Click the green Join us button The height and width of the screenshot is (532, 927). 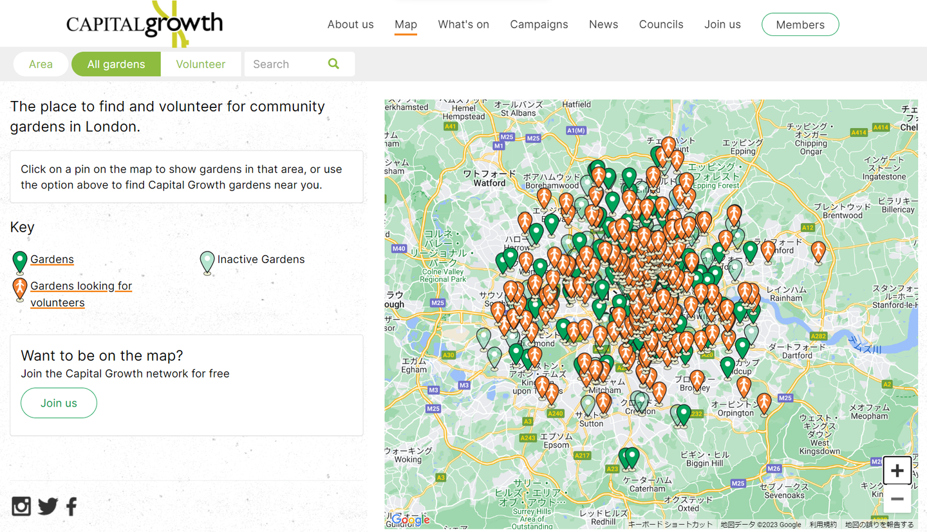(x=59, y=403)
